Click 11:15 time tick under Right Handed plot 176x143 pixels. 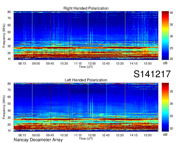78,63
